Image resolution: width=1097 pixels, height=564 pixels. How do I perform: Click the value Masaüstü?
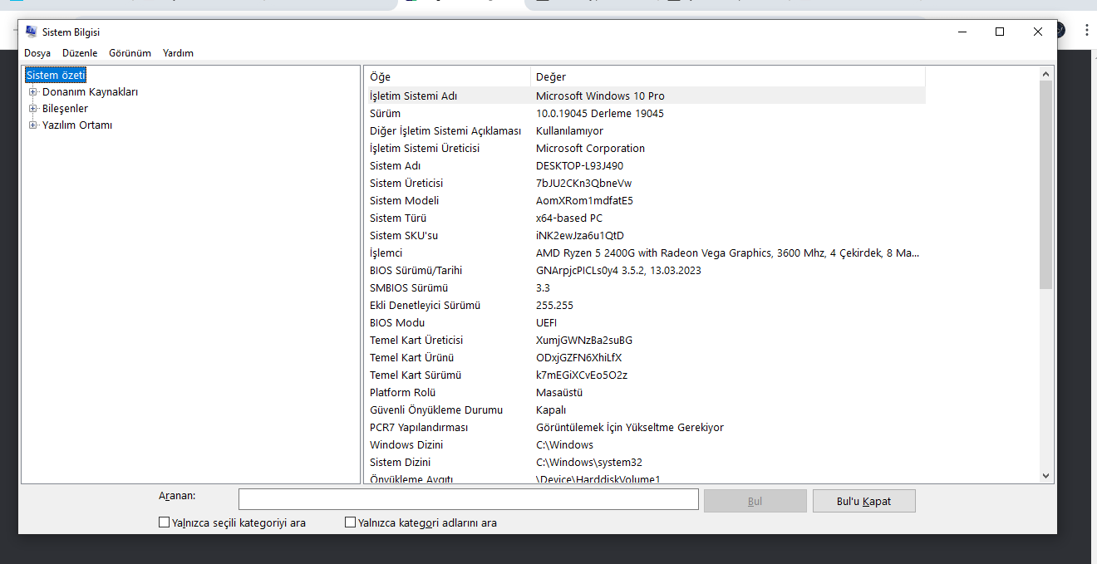coord(559,392)
